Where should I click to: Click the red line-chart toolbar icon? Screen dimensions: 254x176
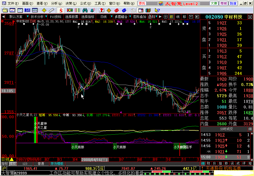pyautogui.click(x=12, y=10)
